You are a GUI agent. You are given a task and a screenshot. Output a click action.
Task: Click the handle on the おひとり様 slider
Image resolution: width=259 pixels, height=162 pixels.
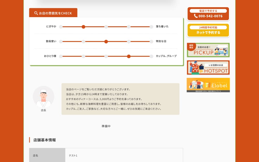click(129, 56)
